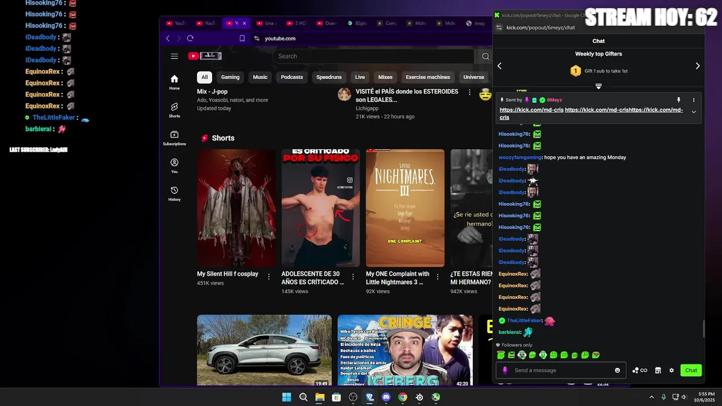Switch to the first YouTube browser tab
Image resolution: width=722 pixels, height=406 pixels.
pos(175,23)
